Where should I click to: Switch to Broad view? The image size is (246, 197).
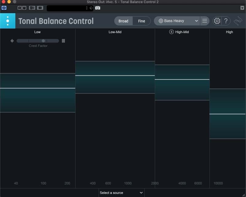[x=123, y=21]
